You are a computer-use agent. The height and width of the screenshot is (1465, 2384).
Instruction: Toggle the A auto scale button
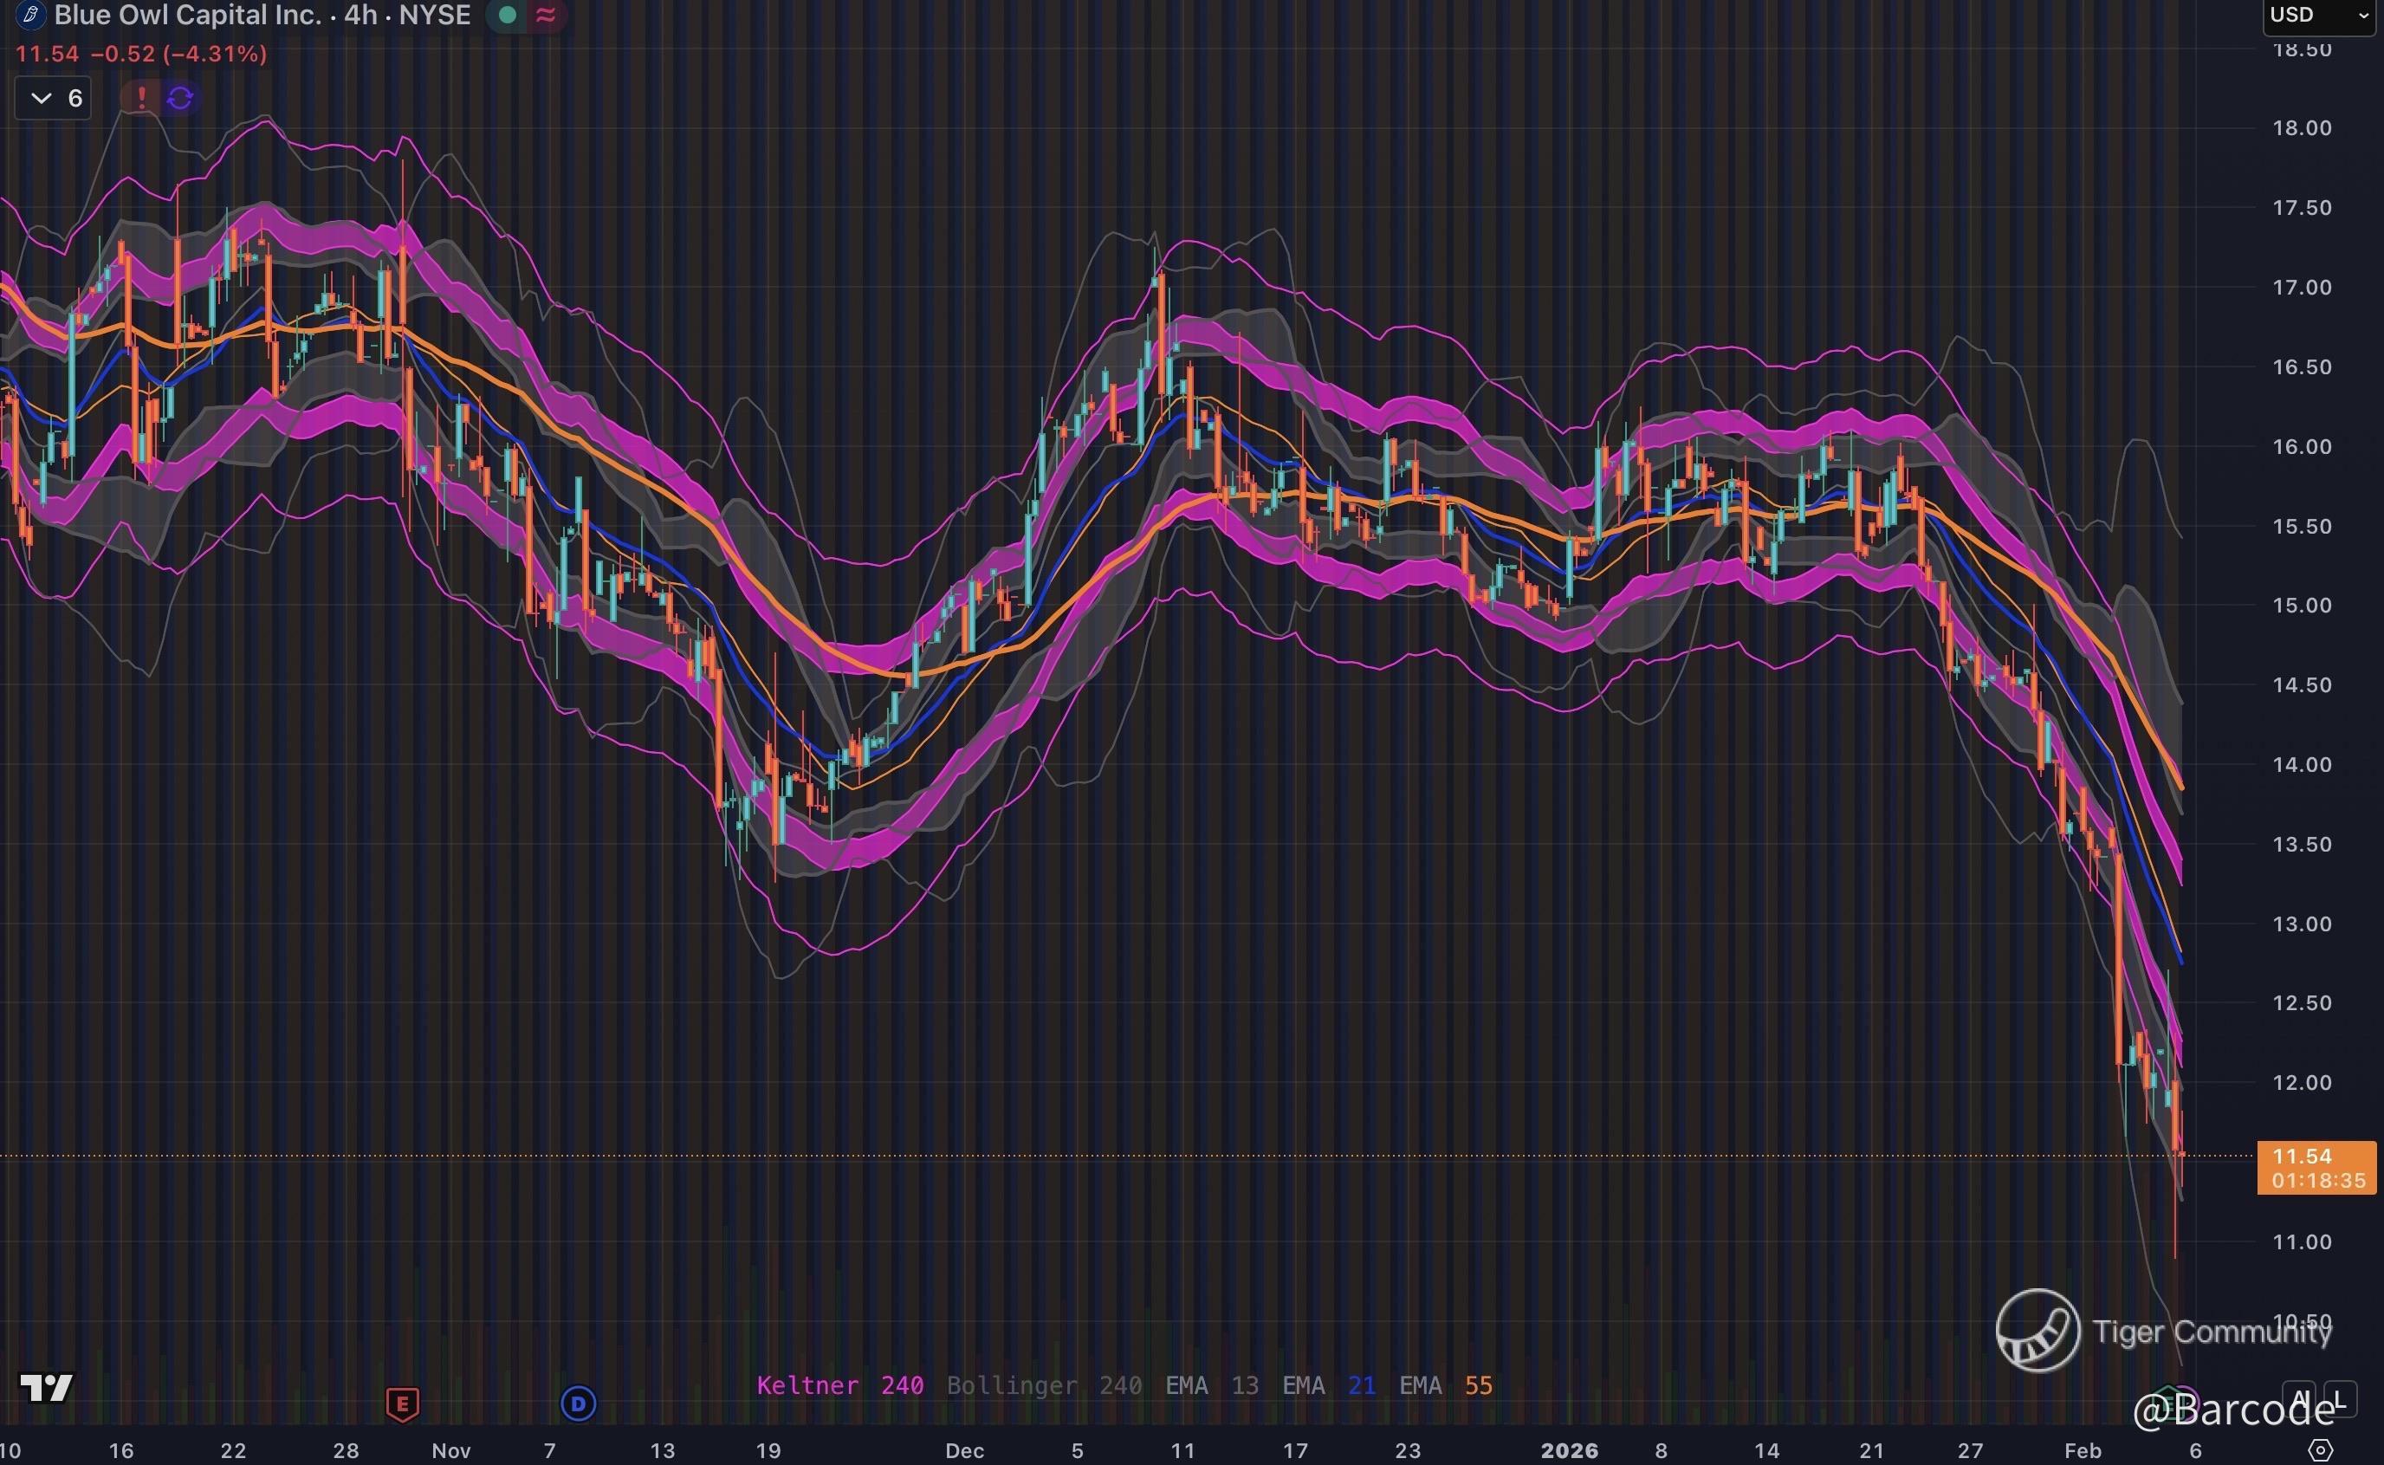2299,1398
